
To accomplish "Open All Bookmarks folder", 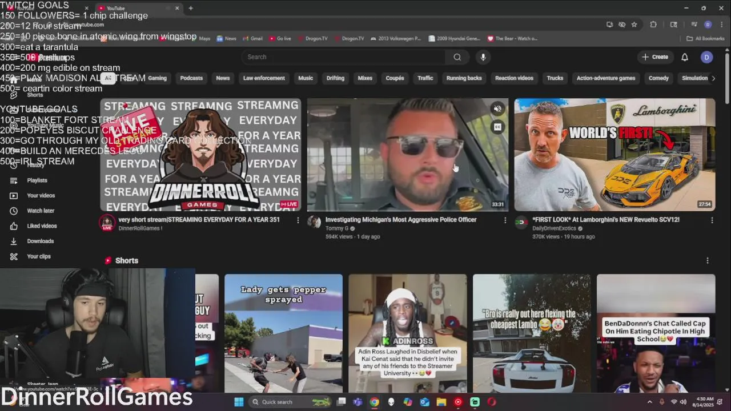I will point(705,39).
